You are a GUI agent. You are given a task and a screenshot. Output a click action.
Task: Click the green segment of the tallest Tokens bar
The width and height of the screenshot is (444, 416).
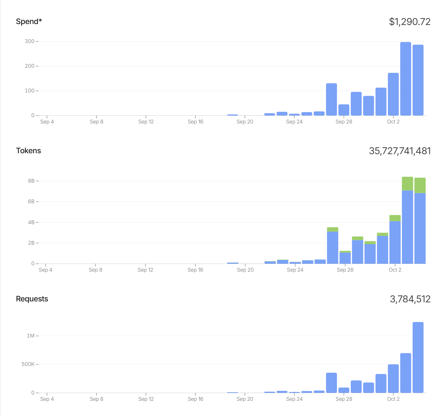tap(408, 184)
